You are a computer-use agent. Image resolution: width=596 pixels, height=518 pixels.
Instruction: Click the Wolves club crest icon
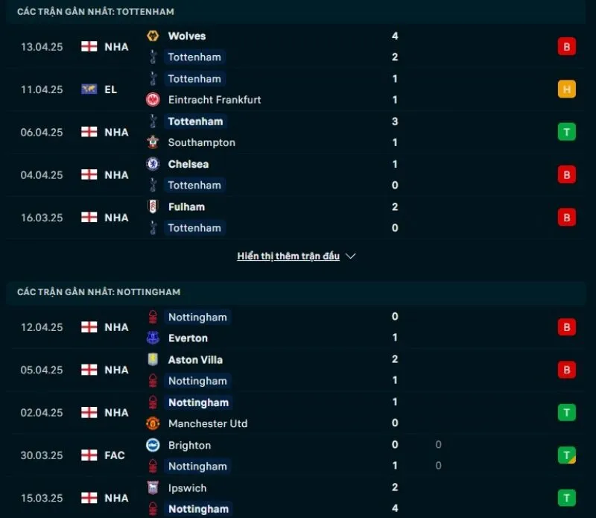click(x=153, y=36)
